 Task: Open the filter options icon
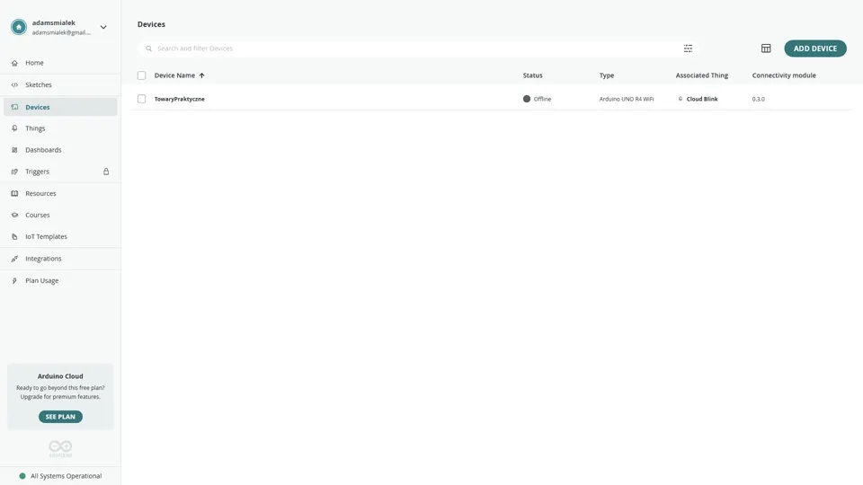click(x=688, y=48)
